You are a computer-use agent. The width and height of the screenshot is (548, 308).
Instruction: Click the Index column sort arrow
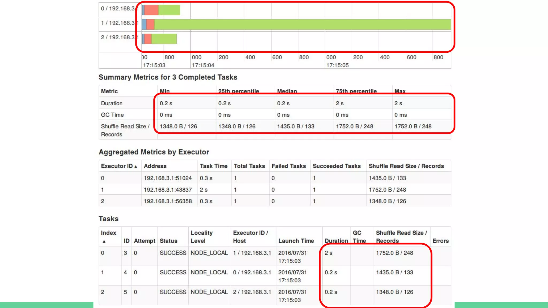[104, 241]
